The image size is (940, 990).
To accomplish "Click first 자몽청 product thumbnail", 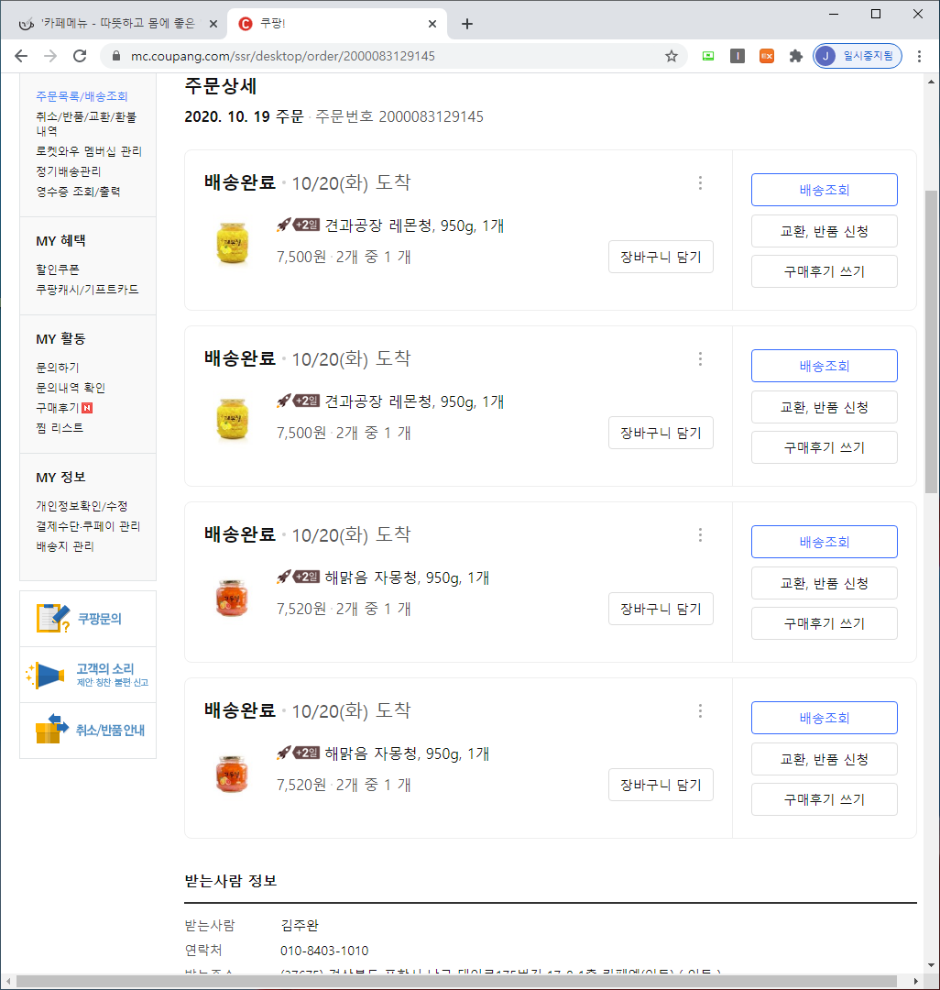I will pyautogui.click(x=232, y=598).
